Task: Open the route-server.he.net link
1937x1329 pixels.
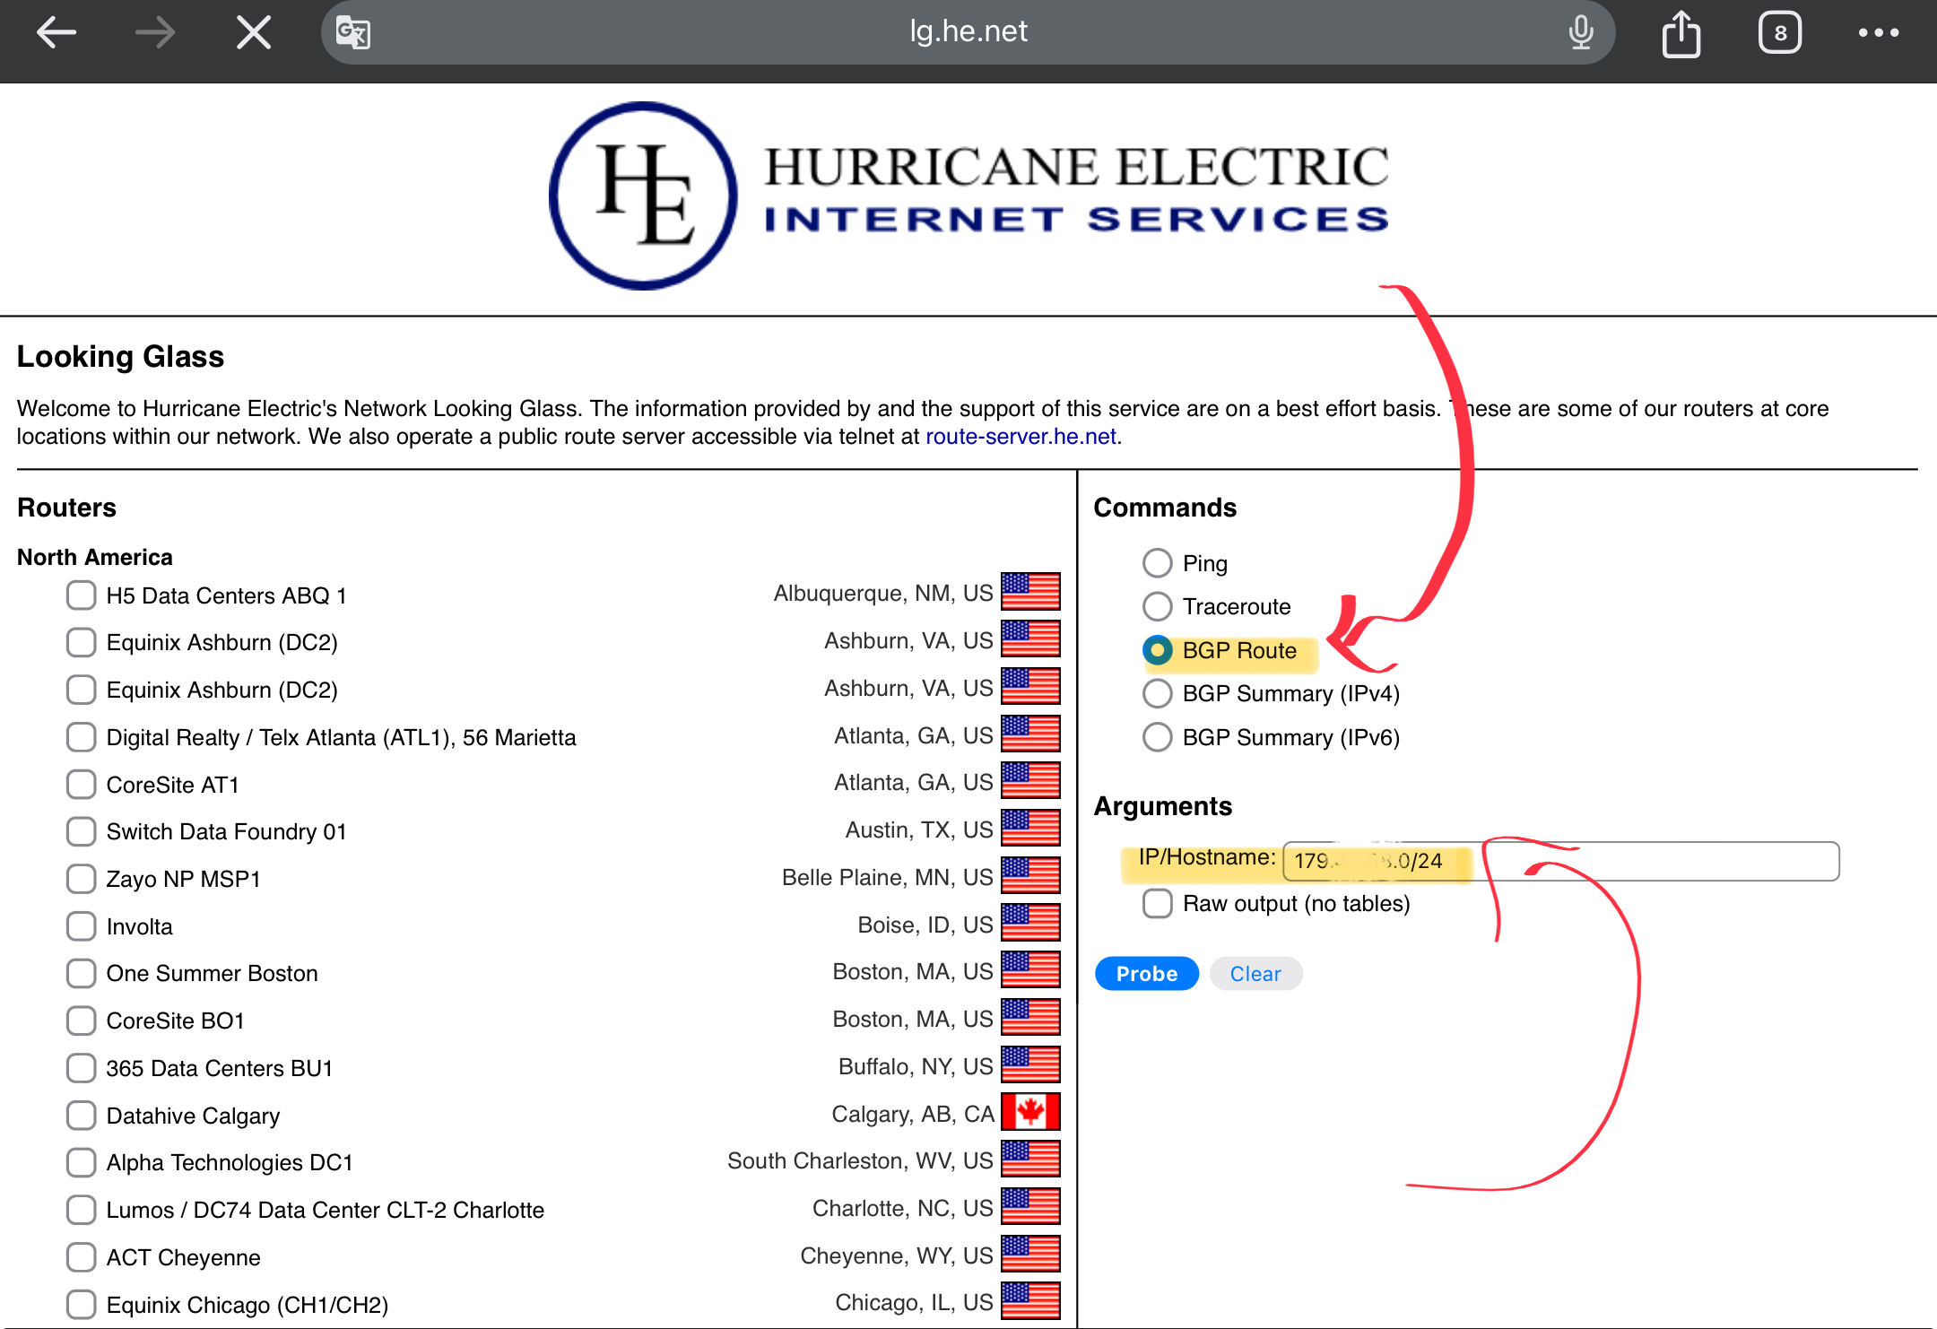Action: (1021, 437)
